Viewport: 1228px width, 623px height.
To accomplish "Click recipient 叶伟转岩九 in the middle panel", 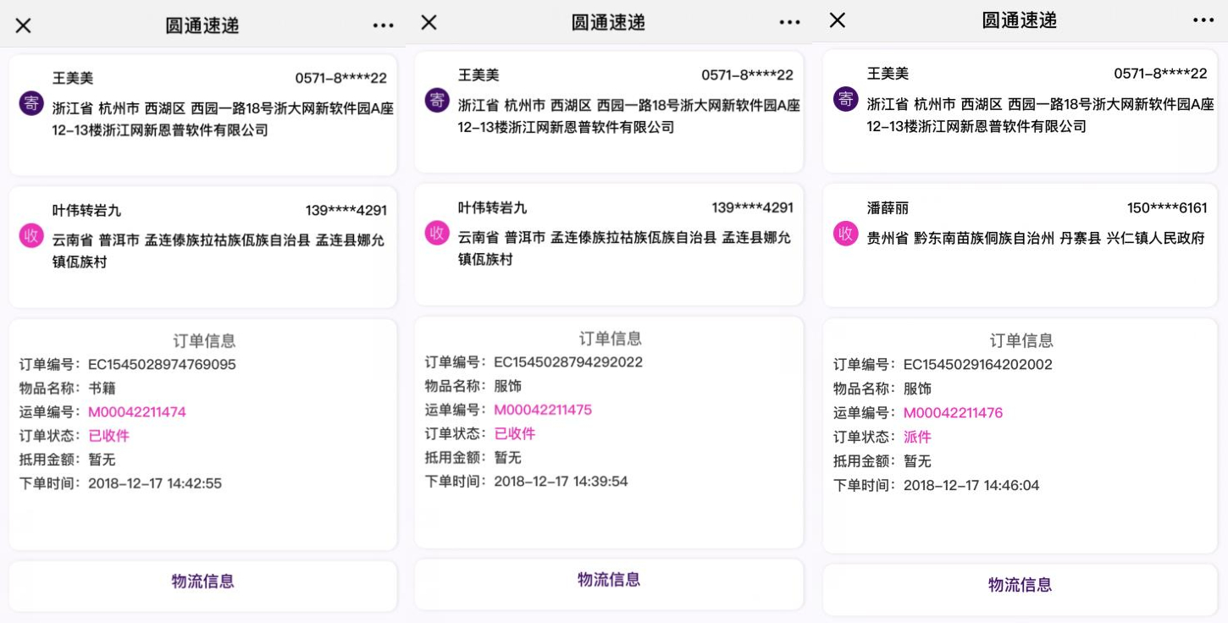I will tap(493, 207).
